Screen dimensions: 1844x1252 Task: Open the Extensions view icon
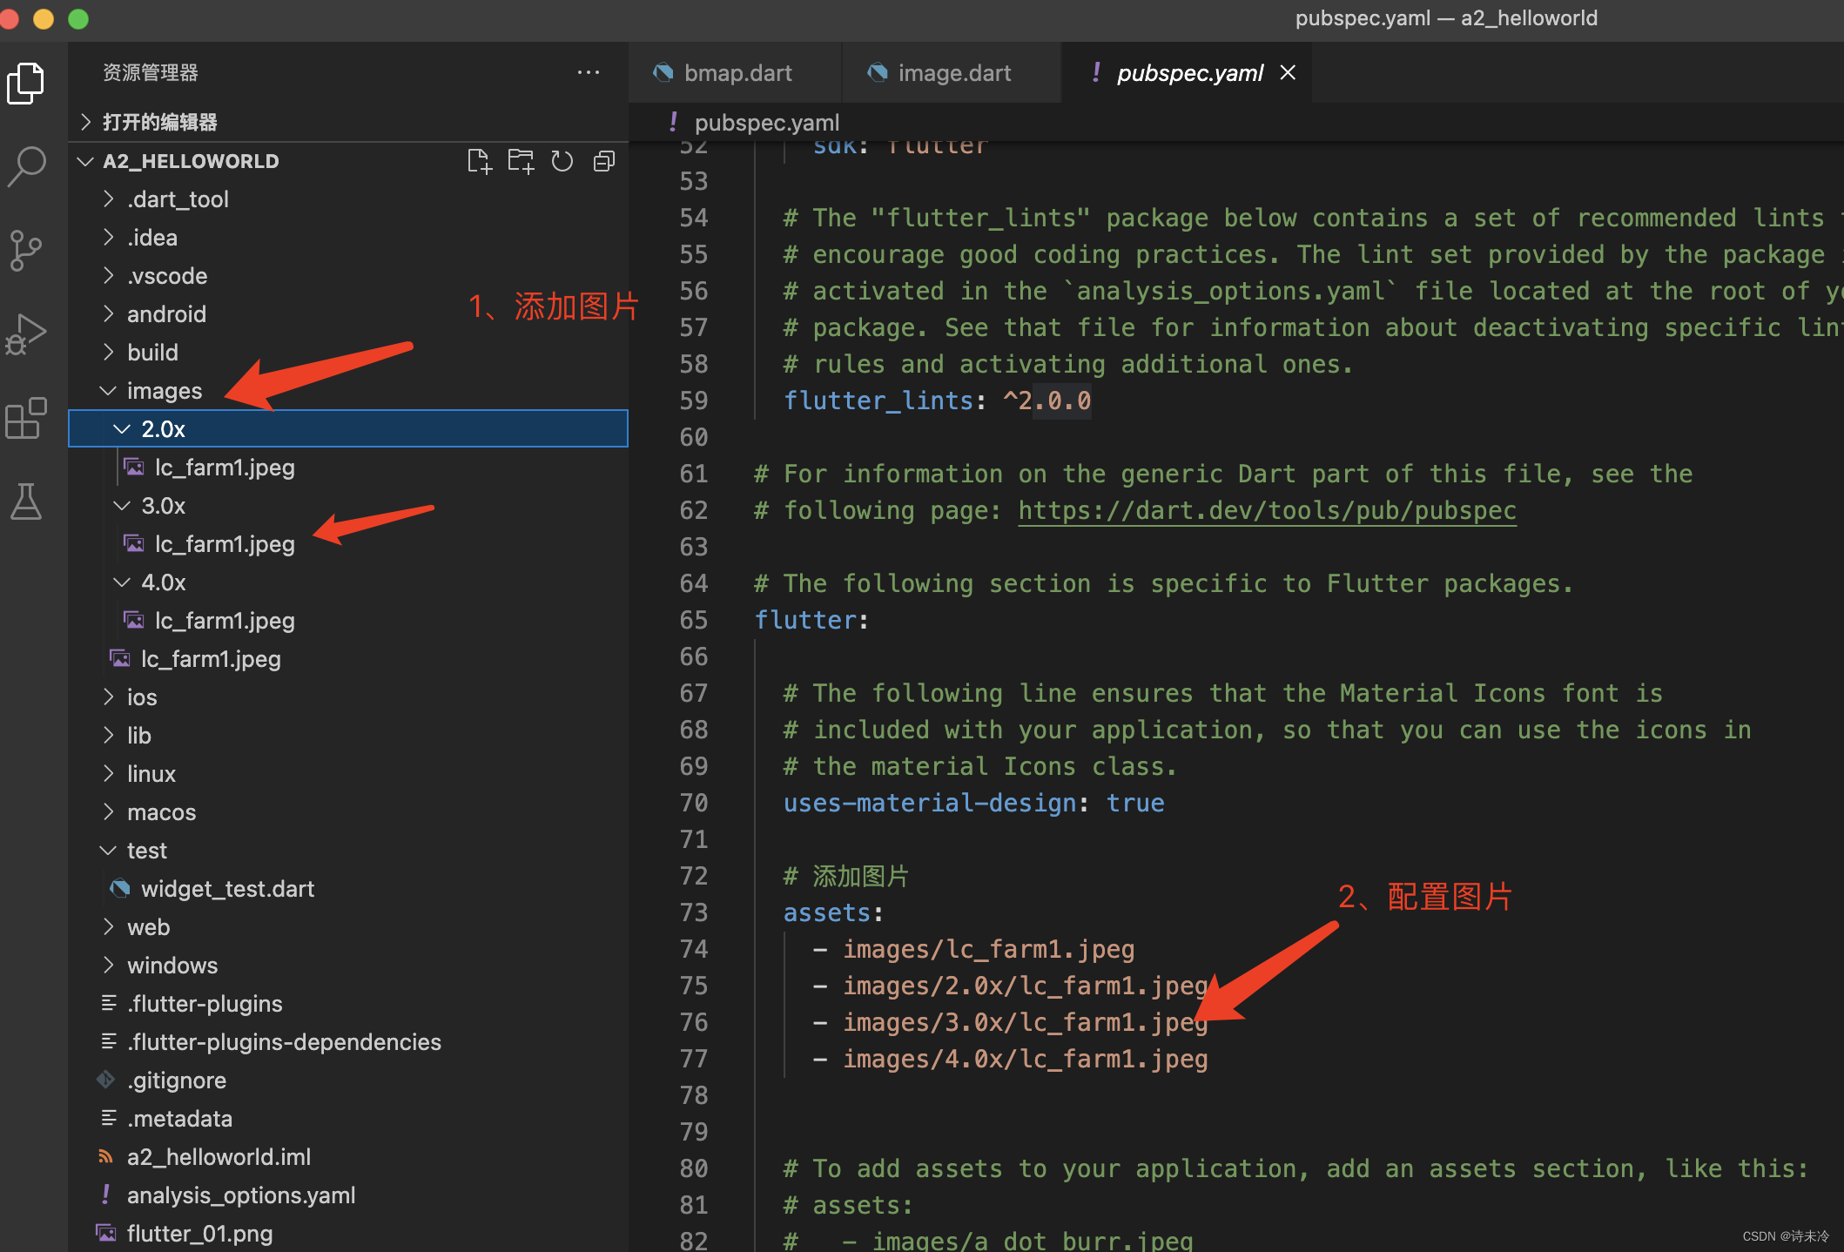pyautogui.click(x=26, y=418)
